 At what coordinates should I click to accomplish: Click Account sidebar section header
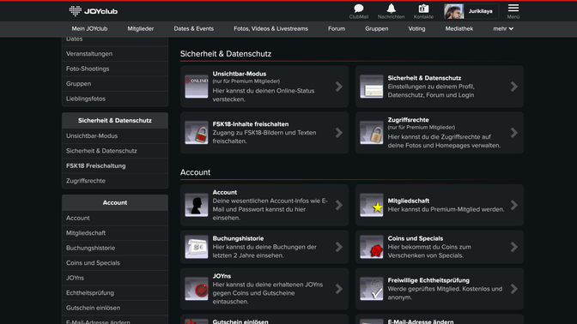coord(115,203)
